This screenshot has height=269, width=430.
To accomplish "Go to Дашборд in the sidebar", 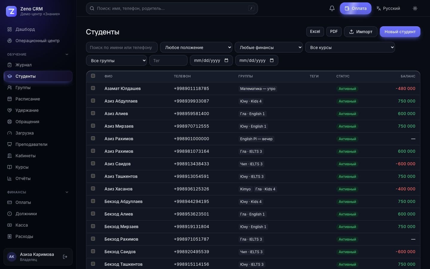I will [38, 29].
